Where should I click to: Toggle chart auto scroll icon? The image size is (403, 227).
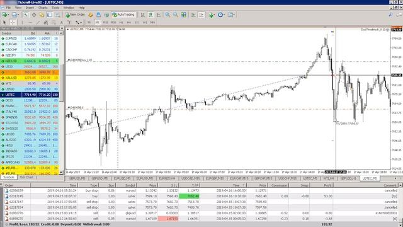tap(193, 15)
